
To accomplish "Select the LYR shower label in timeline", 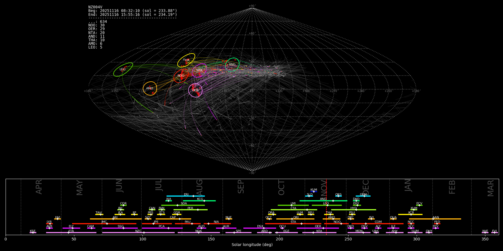I will coord(49,222).
